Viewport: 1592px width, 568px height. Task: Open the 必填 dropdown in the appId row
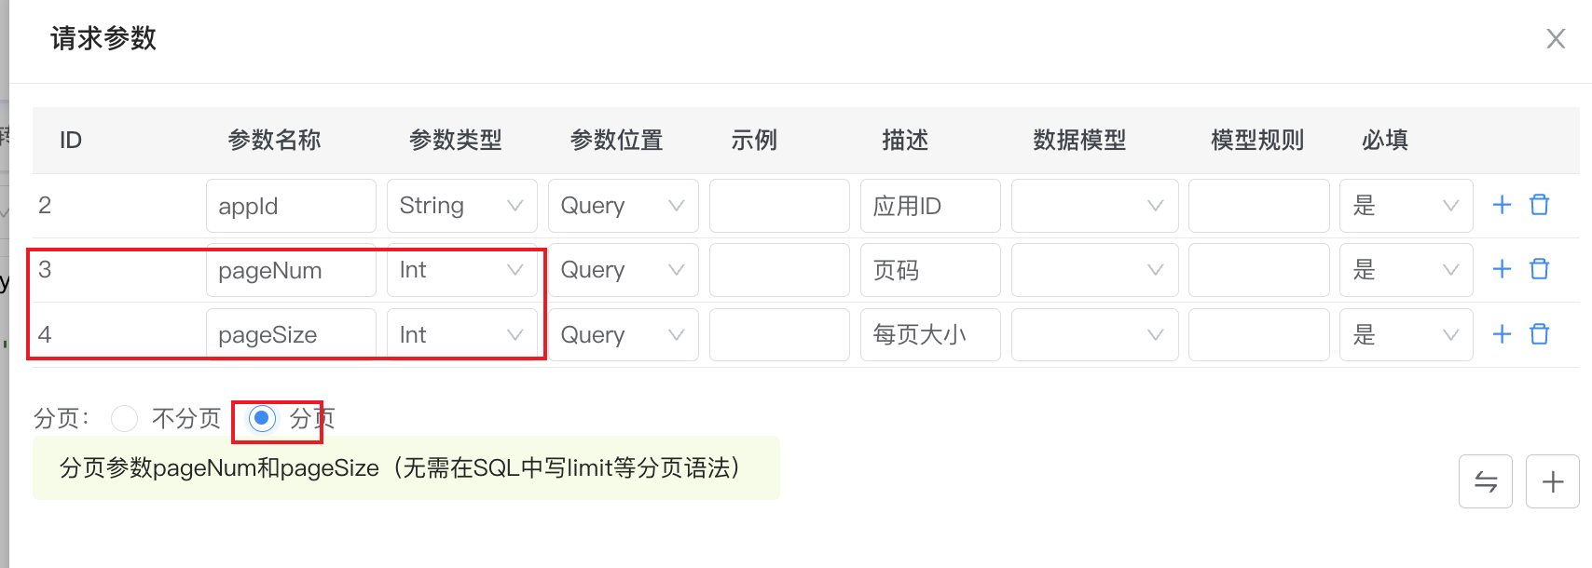tap(1406, 206)
